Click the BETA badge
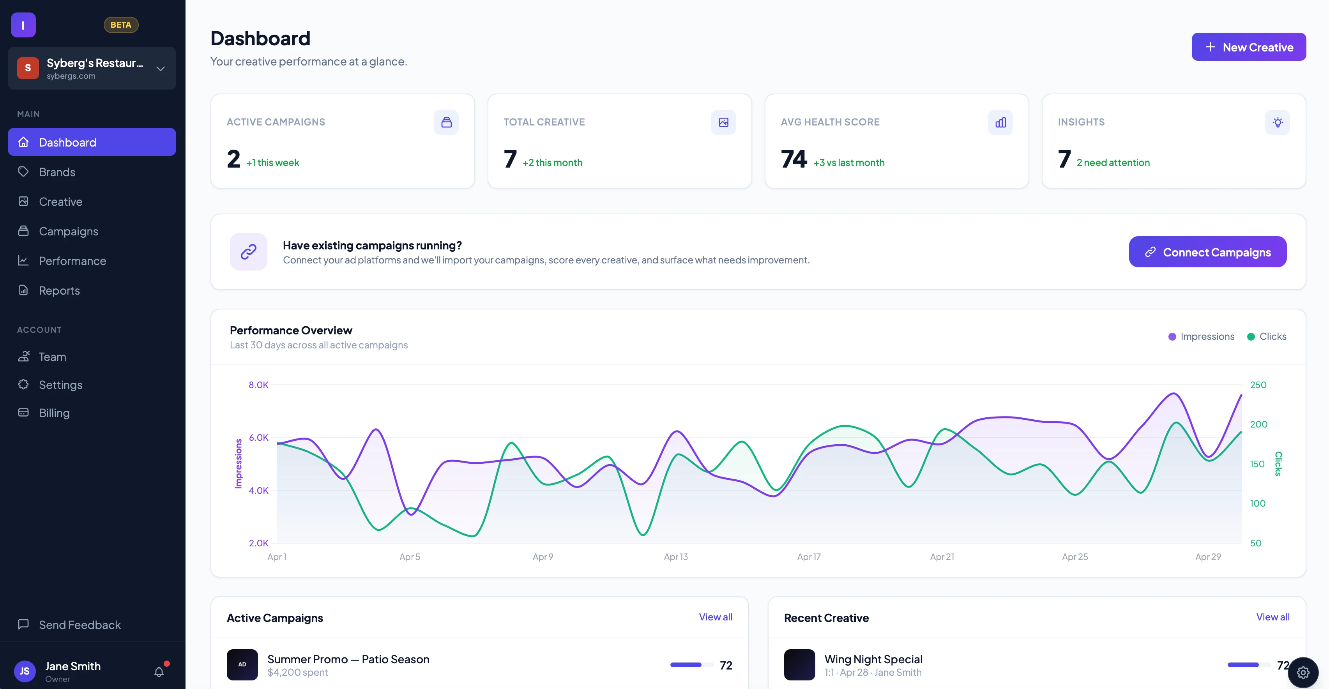The image size is (1329, 689). [121, 25]
